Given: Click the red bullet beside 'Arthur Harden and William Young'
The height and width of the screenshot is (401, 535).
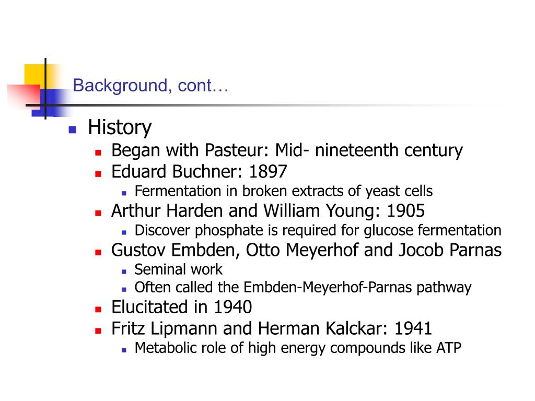Looking at the screenshot, I should click(x=98, y=213).
